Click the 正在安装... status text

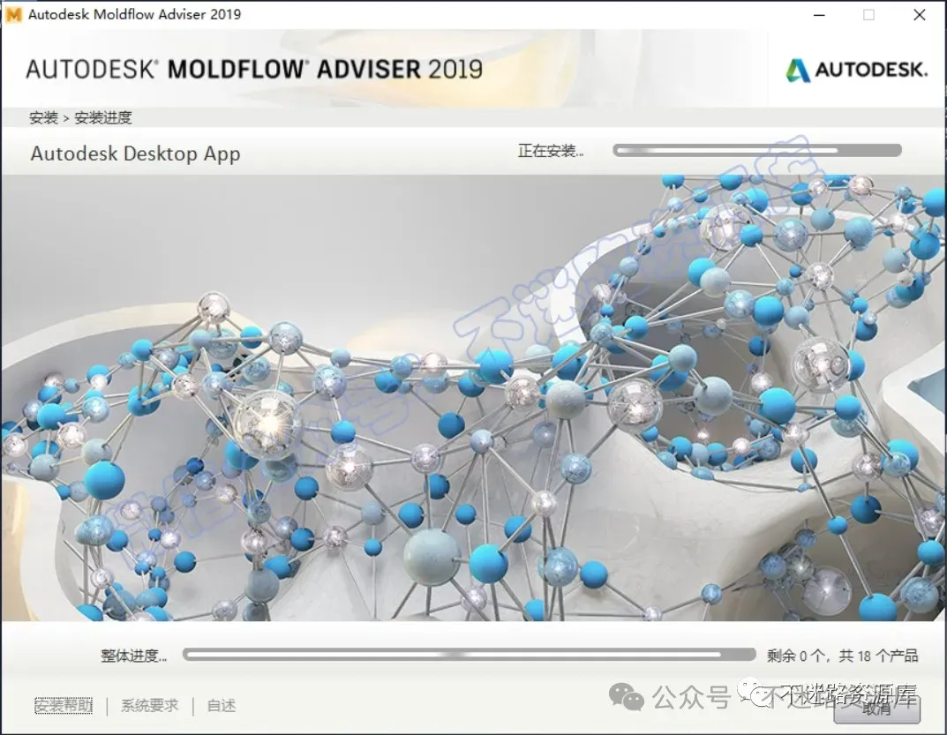[550, 151]
